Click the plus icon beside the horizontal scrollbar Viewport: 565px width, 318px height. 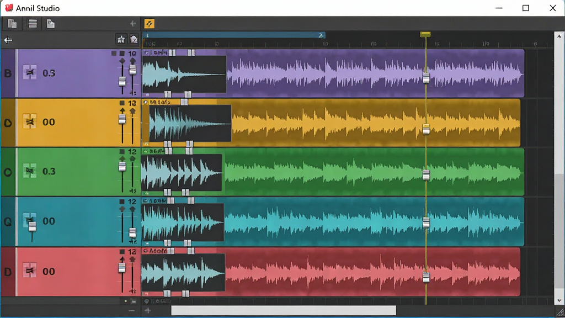point(148,310)
